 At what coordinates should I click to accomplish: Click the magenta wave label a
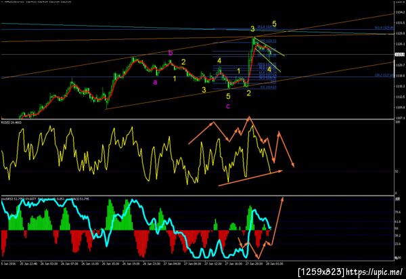[155, 83]
